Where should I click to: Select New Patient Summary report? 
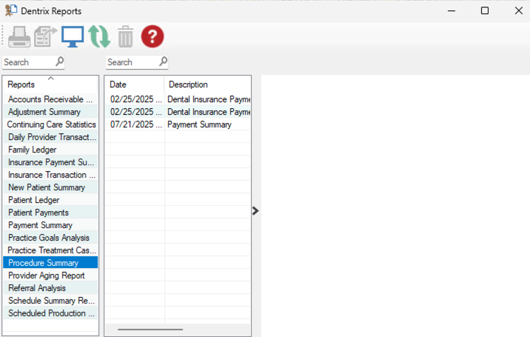pyautogui.click(x=50, y=187)
